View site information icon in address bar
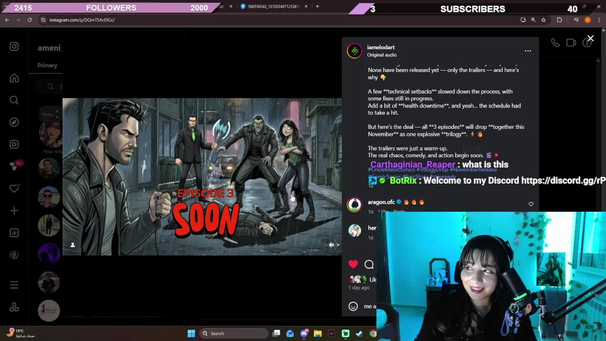 point(43,20)
